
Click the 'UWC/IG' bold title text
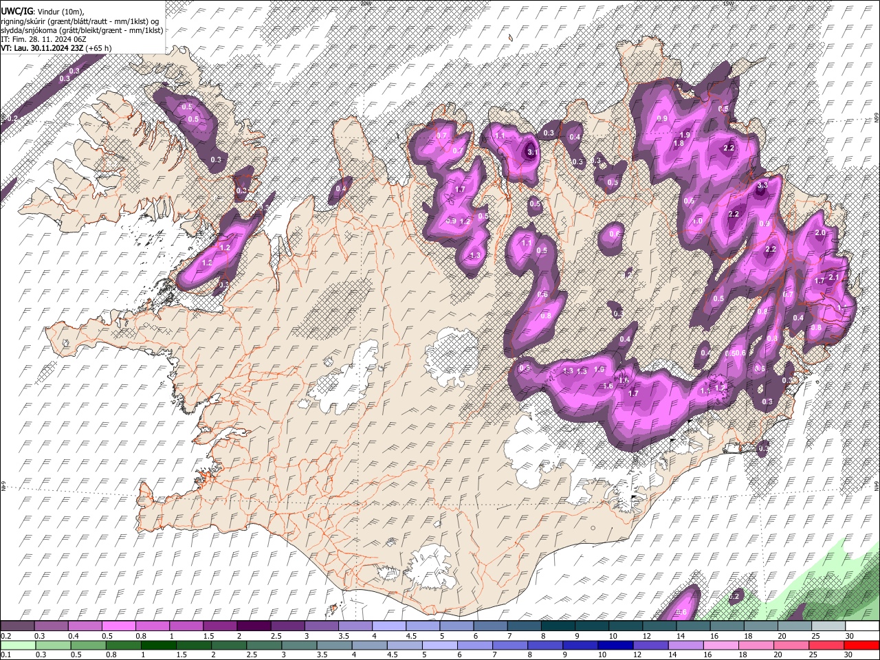pyautogui.click(x=16, y=12)
